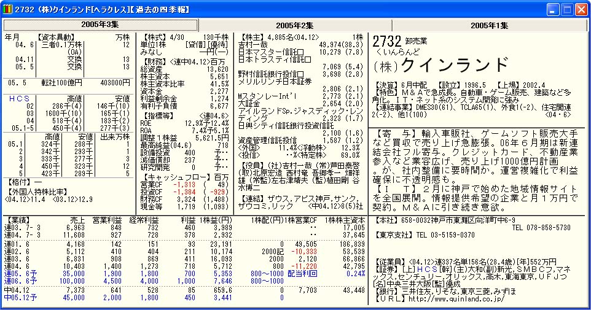Maximize the stock report window
This screenshot has height=310, width=591.
pos(566,9)
